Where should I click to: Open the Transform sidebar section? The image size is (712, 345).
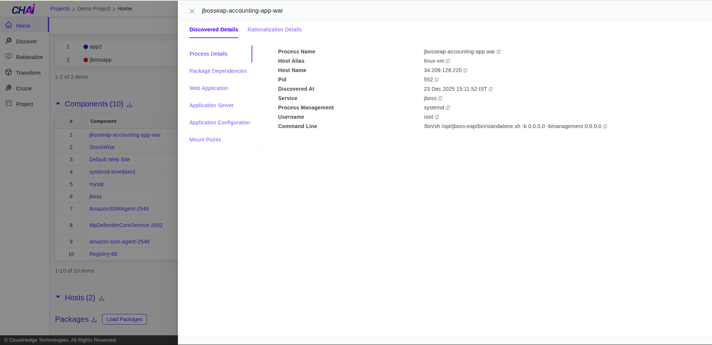[24, 72]
